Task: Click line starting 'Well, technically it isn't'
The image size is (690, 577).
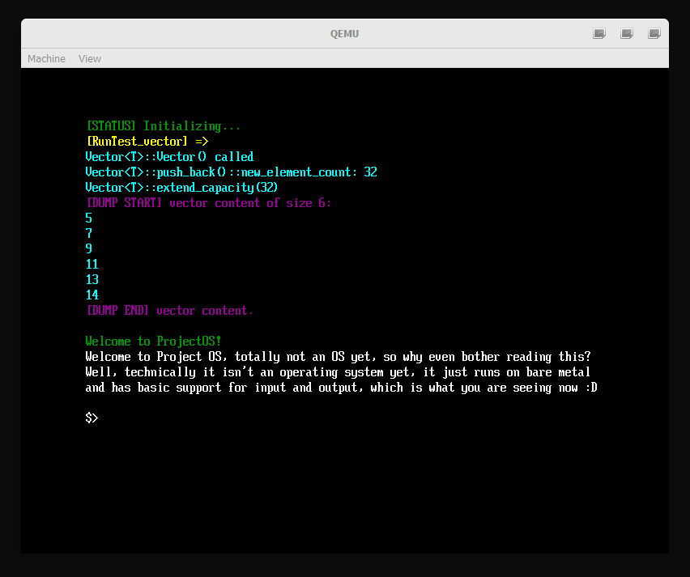Action: [338, 372]
